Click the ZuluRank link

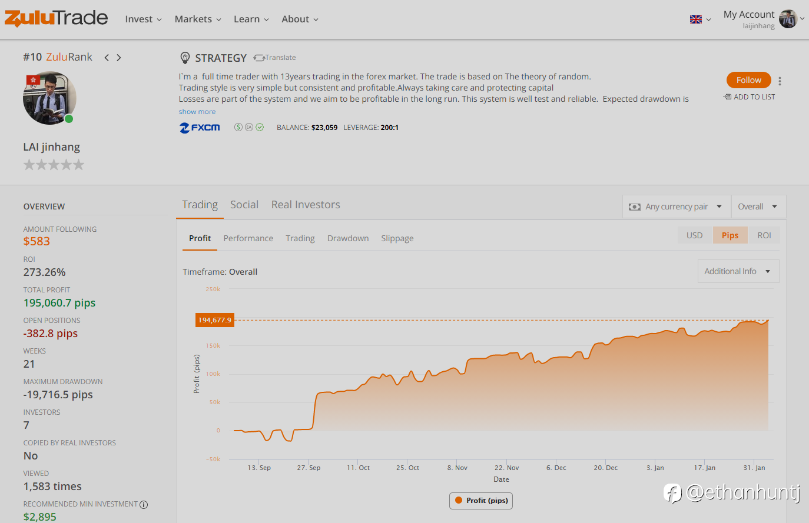pyautogui.click(x=69, y=57)
